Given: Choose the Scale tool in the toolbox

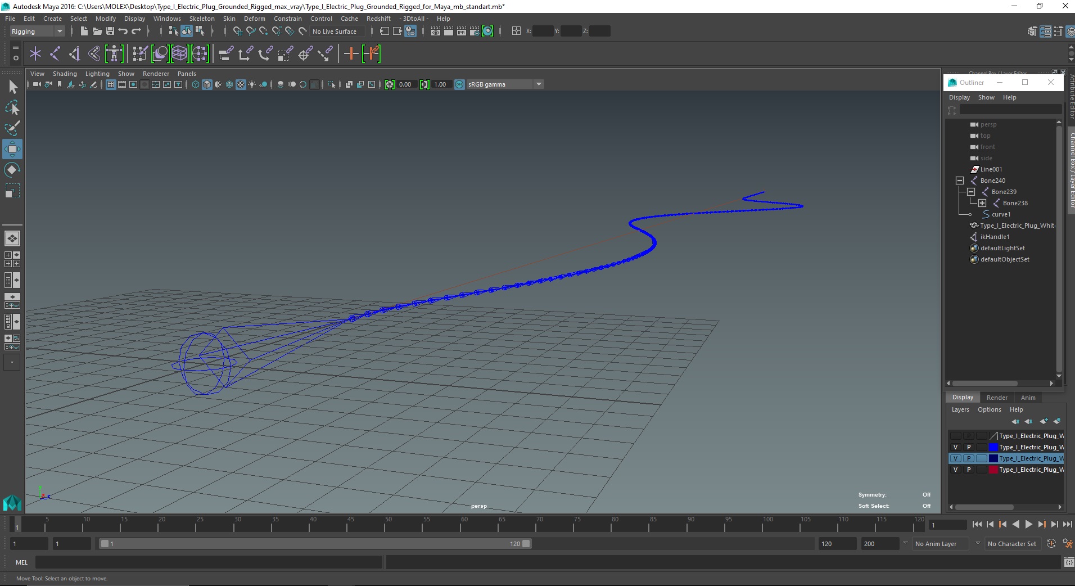Looking at the screenshot, I should coord(12,191).
